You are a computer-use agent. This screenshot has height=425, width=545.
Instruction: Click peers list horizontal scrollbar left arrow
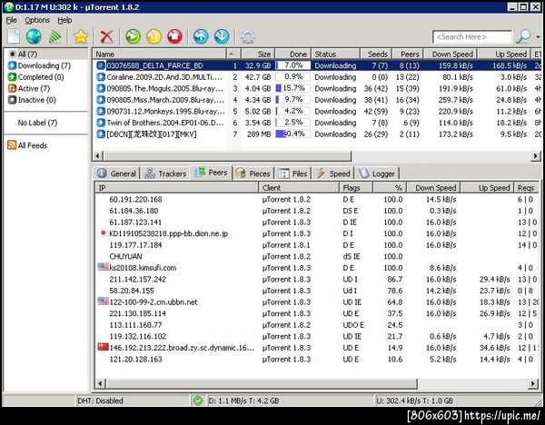99,383
